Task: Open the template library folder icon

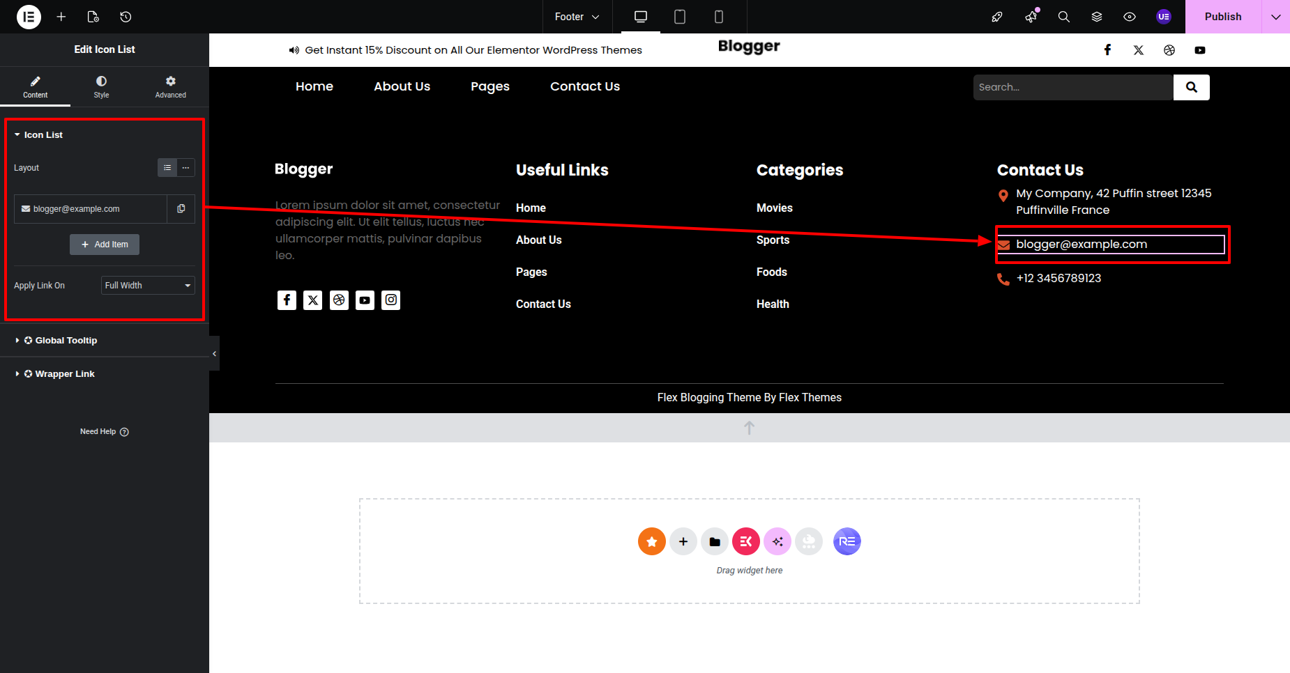Action: point(715,541)
